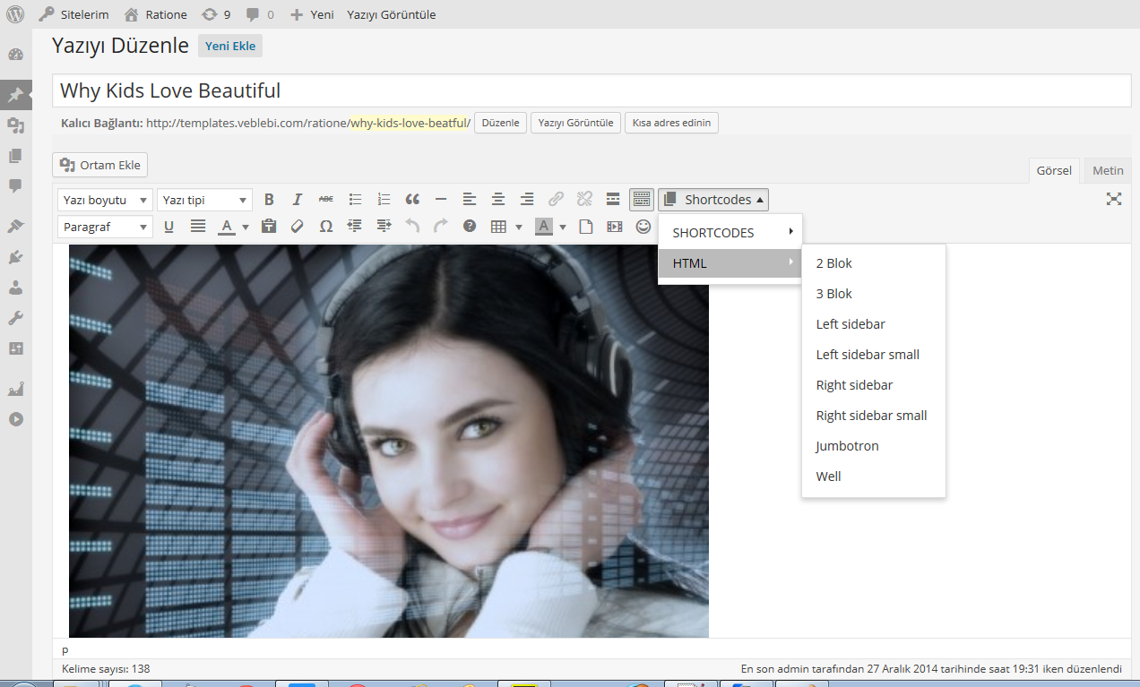
Task: Open the Comments sidebar icon
Action: coord(15,185)
